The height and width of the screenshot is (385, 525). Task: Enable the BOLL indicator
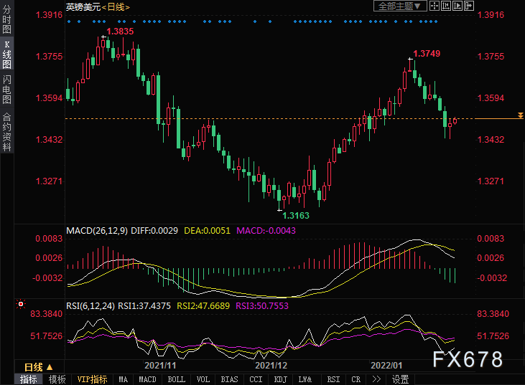pos(176,379)
